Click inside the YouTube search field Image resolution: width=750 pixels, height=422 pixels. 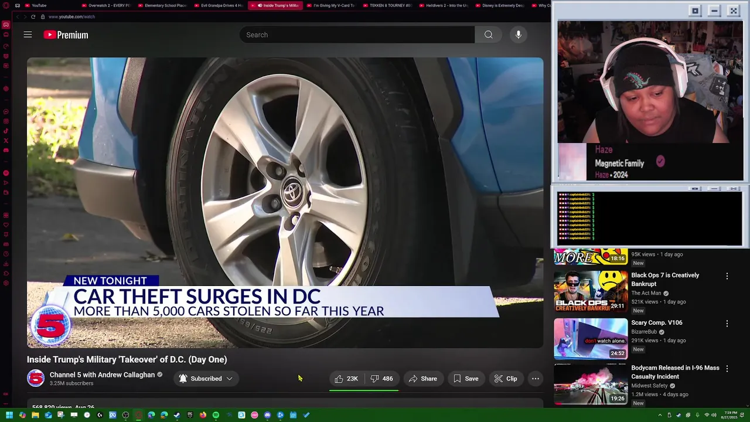(x=357, y=35)
